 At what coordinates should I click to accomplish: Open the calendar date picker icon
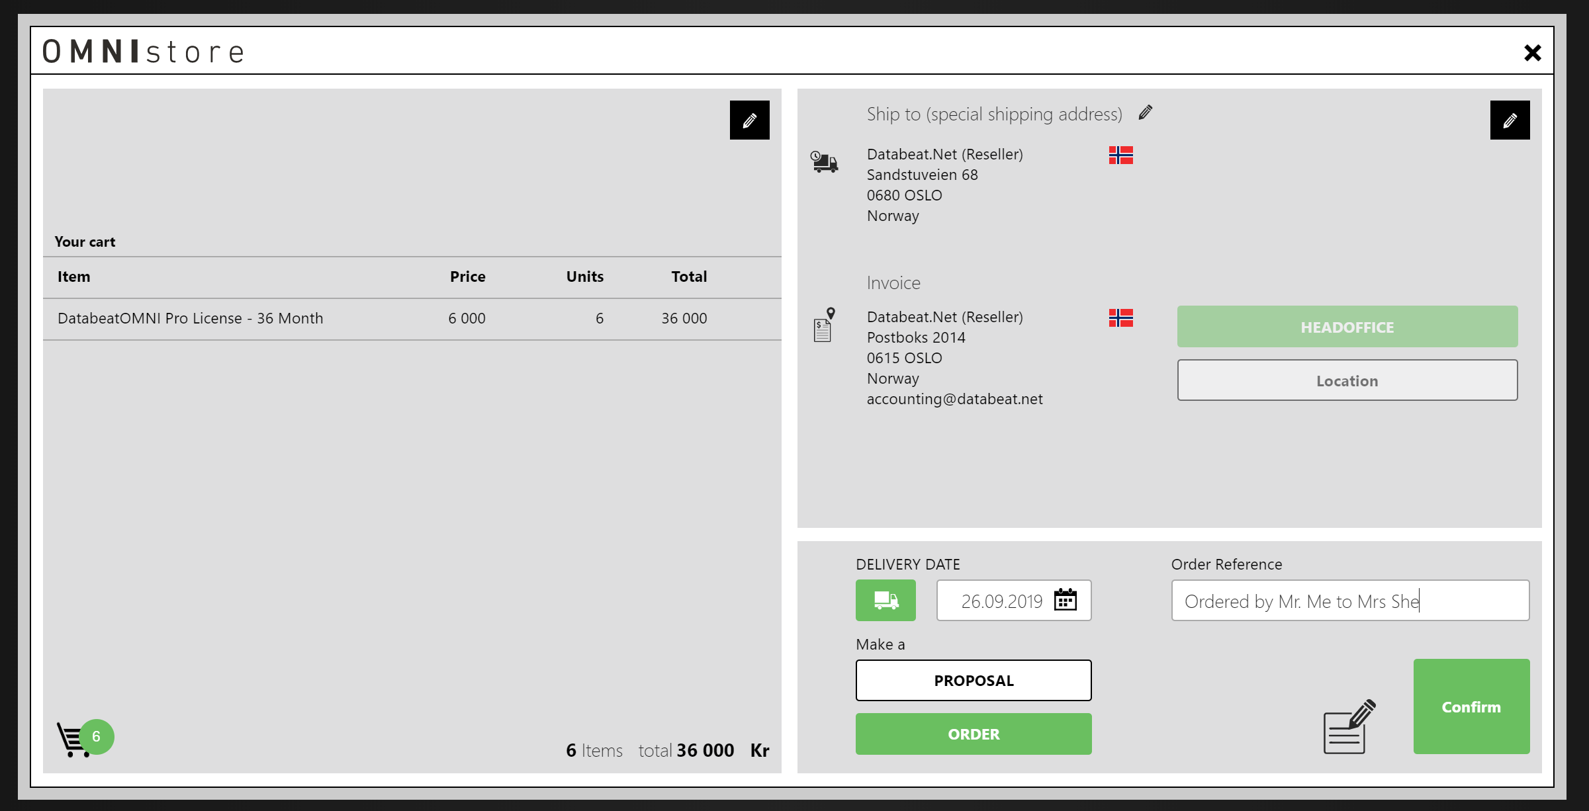(x=1065, y=600)
